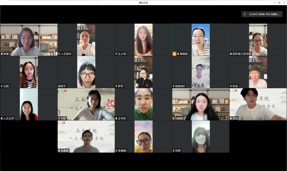Select 刘聪's video tile with lotus background
Image resolution: width=287 pixels, height=171 pixels.
click(x=86, y=104)
